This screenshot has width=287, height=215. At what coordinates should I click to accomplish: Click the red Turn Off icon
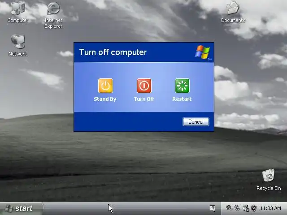tap(144, 86)
